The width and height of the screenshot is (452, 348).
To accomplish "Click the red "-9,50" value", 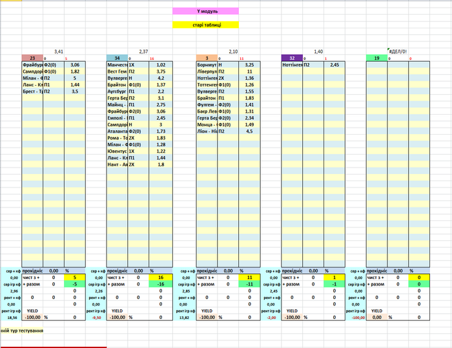I will click(96, 318).
